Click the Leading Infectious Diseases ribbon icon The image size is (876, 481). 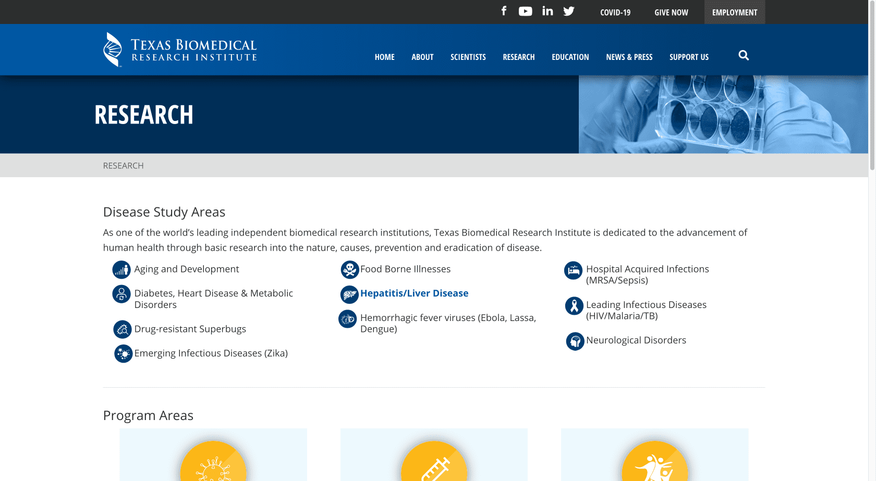point(574,306)
